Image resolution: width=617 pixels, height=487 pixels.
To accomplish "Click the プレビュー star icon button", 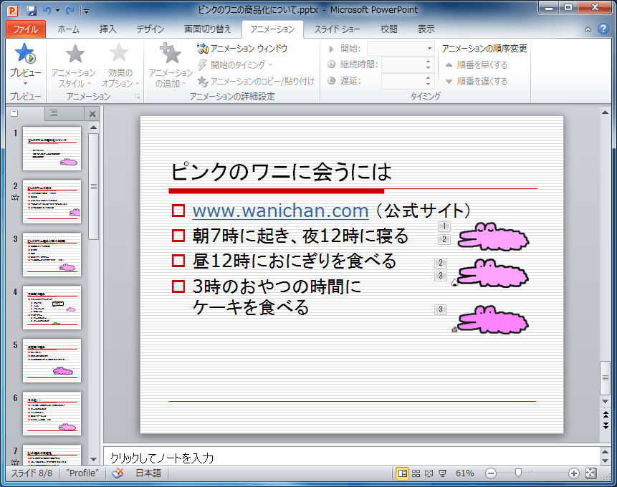I will point(26,54).
